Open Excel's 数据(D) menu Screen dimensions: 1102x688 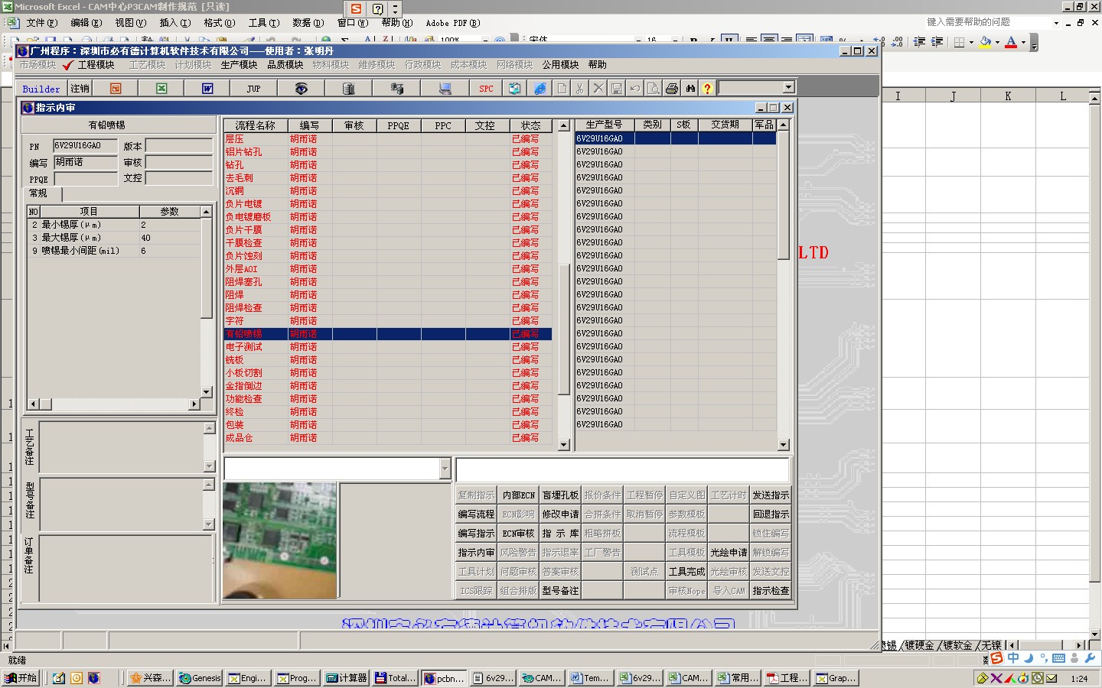[x=308, y=23]
